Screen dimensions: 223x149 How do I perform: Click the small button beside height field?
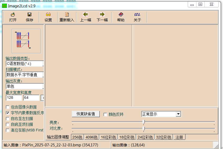tap(42, 98)
